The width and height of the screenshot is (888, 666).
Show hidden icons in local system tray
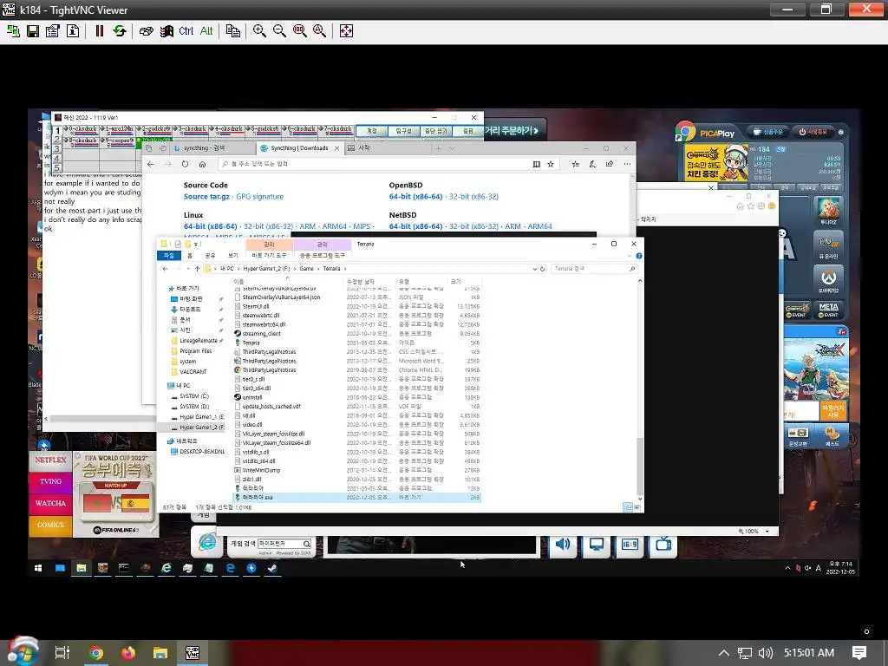[723, 653]
